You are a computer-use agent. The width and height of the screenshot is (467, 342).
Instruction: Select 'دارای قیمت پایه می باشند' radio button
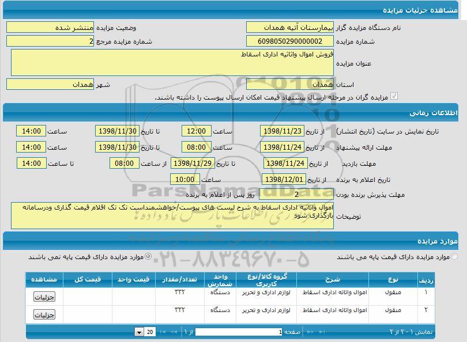[454, 256]
